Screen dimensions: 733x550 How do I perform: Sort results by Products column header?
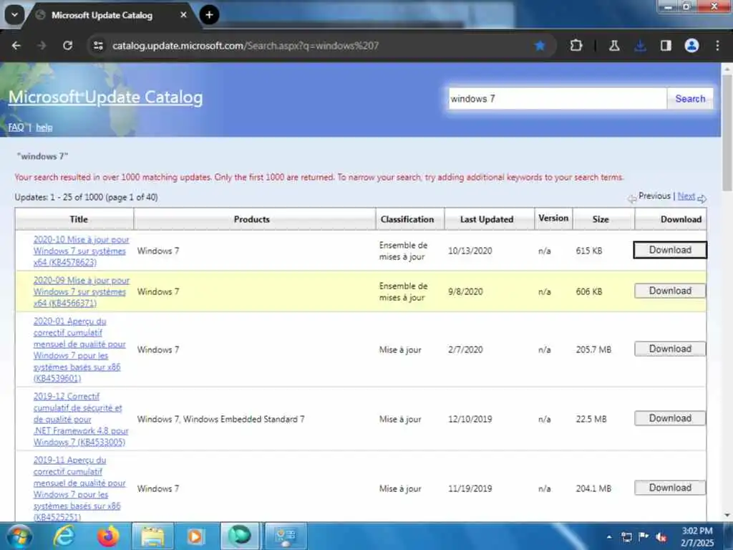click(251, 219)
